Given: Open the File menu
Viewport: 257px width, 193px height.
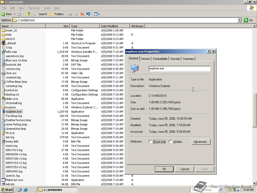Looking at the screenshot, I should click(4, 8).
